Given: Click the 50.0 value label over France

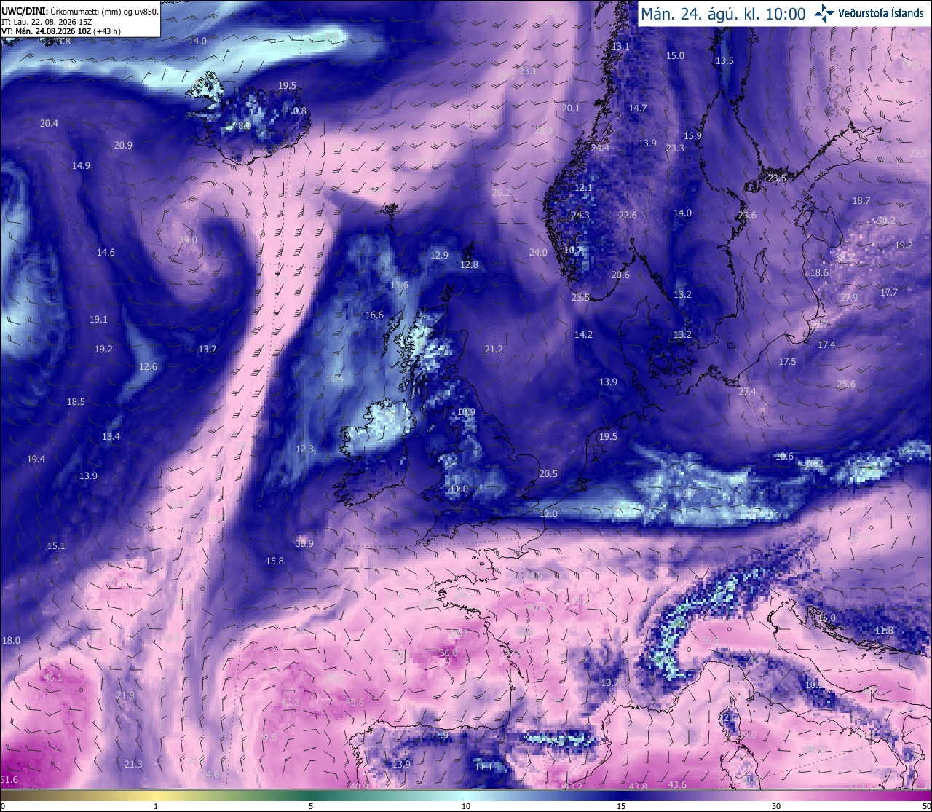Looking at the screenshot, I should [449, 653].
